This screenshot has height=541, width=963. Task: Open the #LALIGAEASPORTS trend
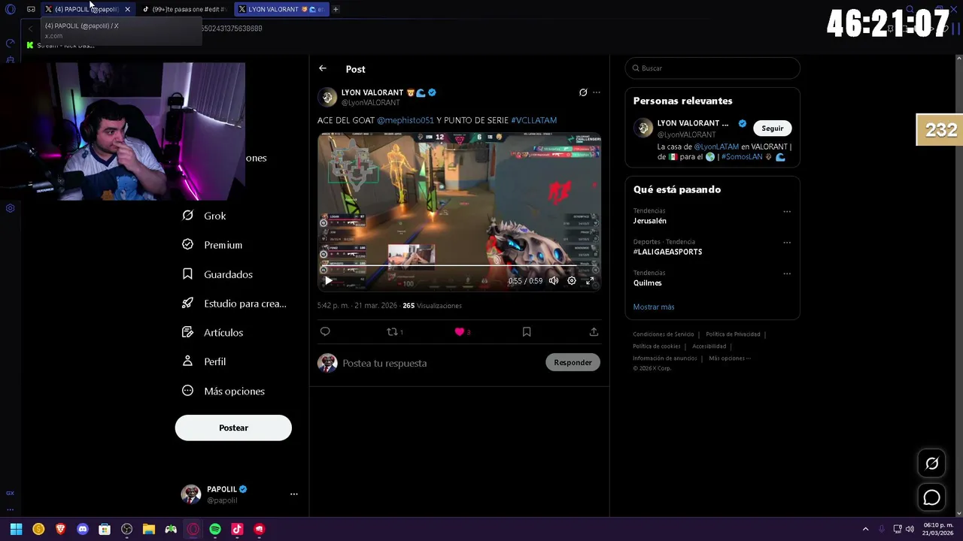(x=667, y=252)
